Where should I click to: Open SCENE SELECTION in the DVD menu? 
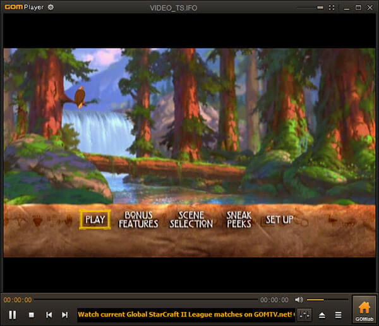(x=191, y=219)
